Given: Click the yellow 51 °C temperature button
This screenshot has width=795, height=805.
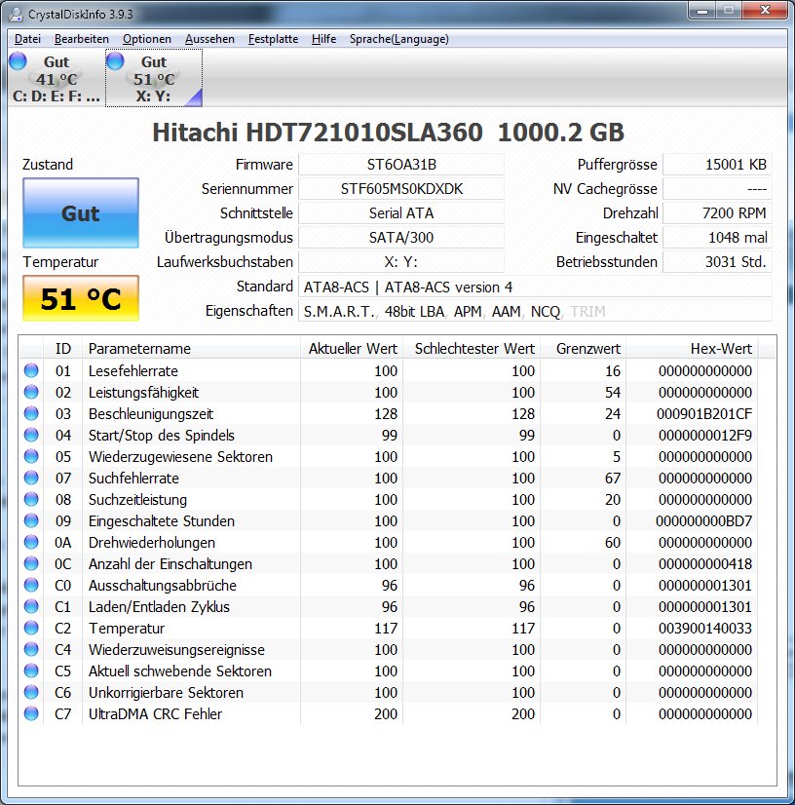Looking at the screenshot, I should coord(81,298).
